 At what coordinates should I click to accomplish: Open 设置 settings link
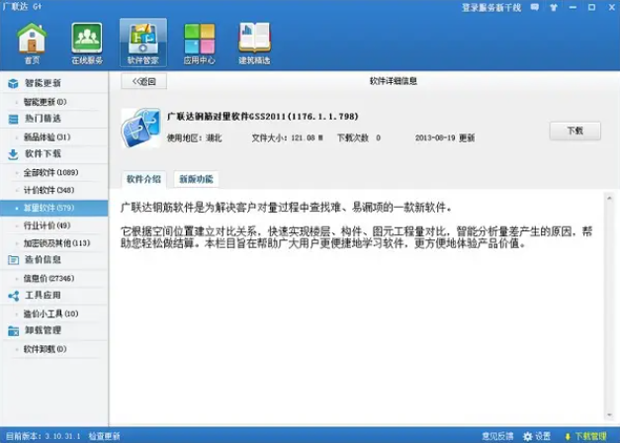point(543,436)
